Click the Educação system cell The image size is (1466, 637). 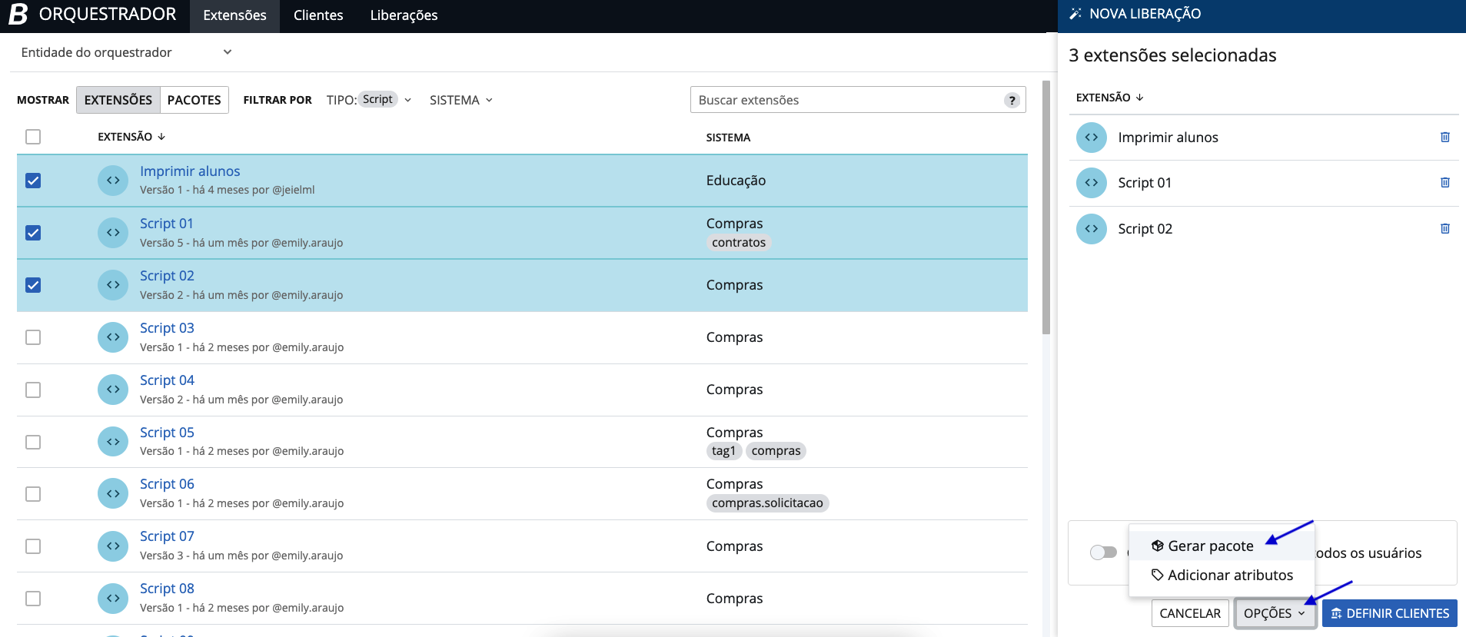click(736, 181)
